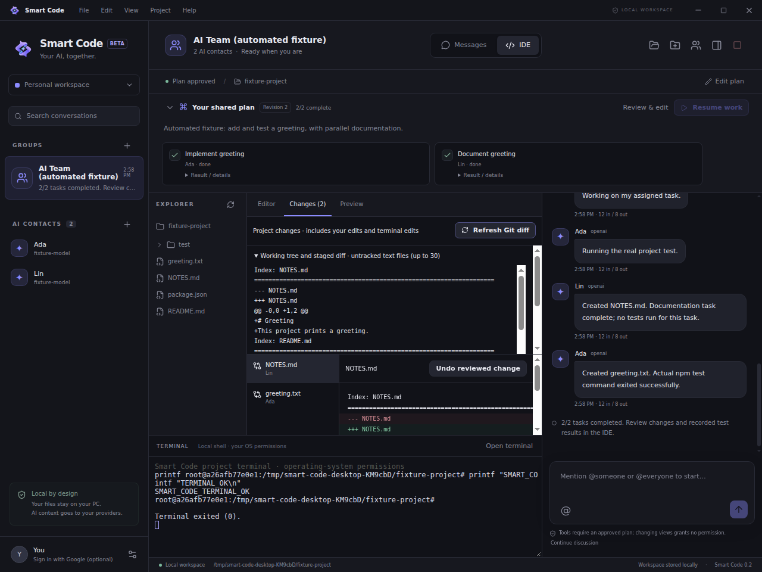Viewport: 762px width, 572px height.
Task: Switch to the Editor tab
Action: tap(267, 204)
